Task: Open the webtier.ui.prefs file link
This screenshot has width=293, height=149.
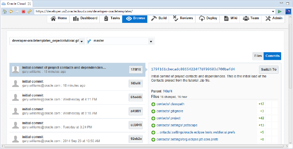Action: 196,132
